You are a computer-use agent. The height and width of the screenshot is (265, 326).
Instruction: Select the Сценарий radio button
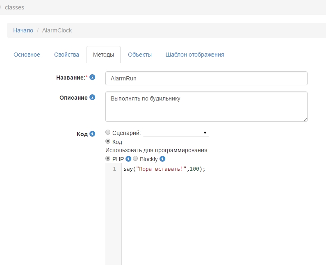108,132
